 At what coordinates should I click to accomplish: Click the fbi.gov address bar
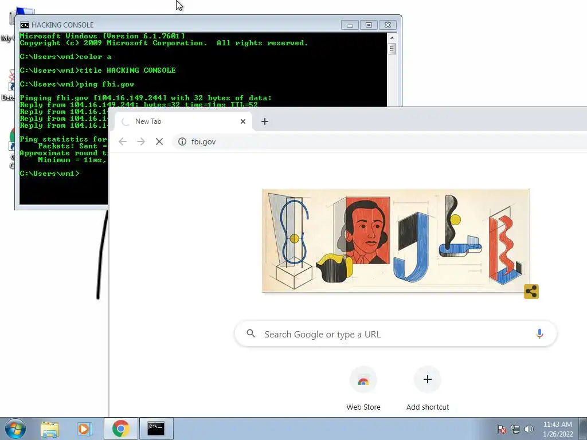pos(378,142)
